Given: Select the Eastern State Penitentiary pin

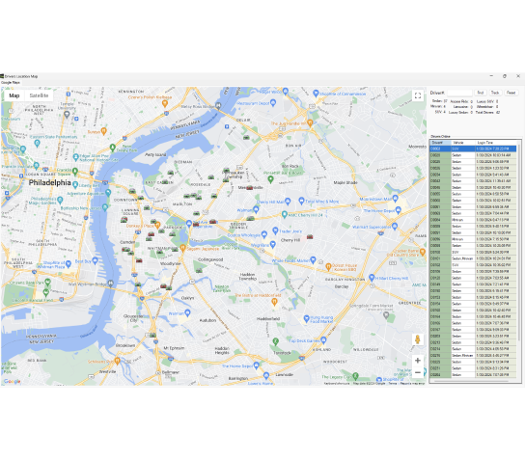Looking at the screenshot, I should (x=38, y=143).
